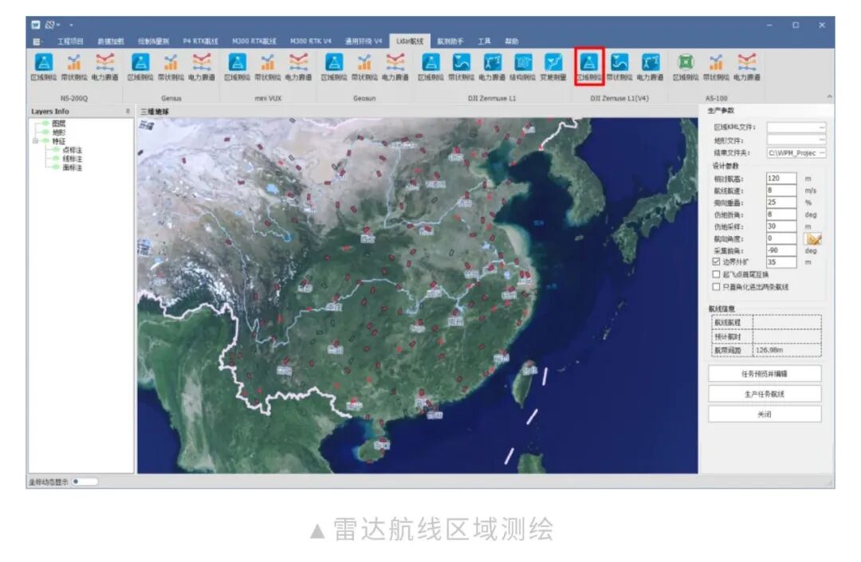Open the power line icon in AS-100 group

[x=747, y=67]
